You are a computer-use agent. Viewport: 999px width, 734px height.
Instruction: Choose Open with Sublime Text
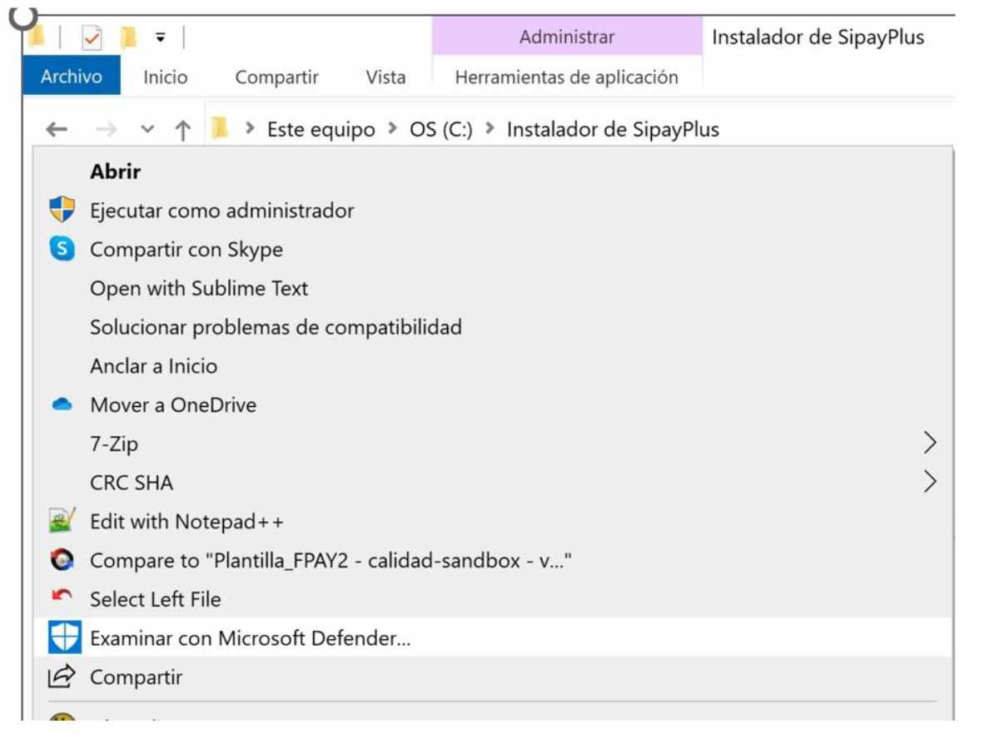199,289
